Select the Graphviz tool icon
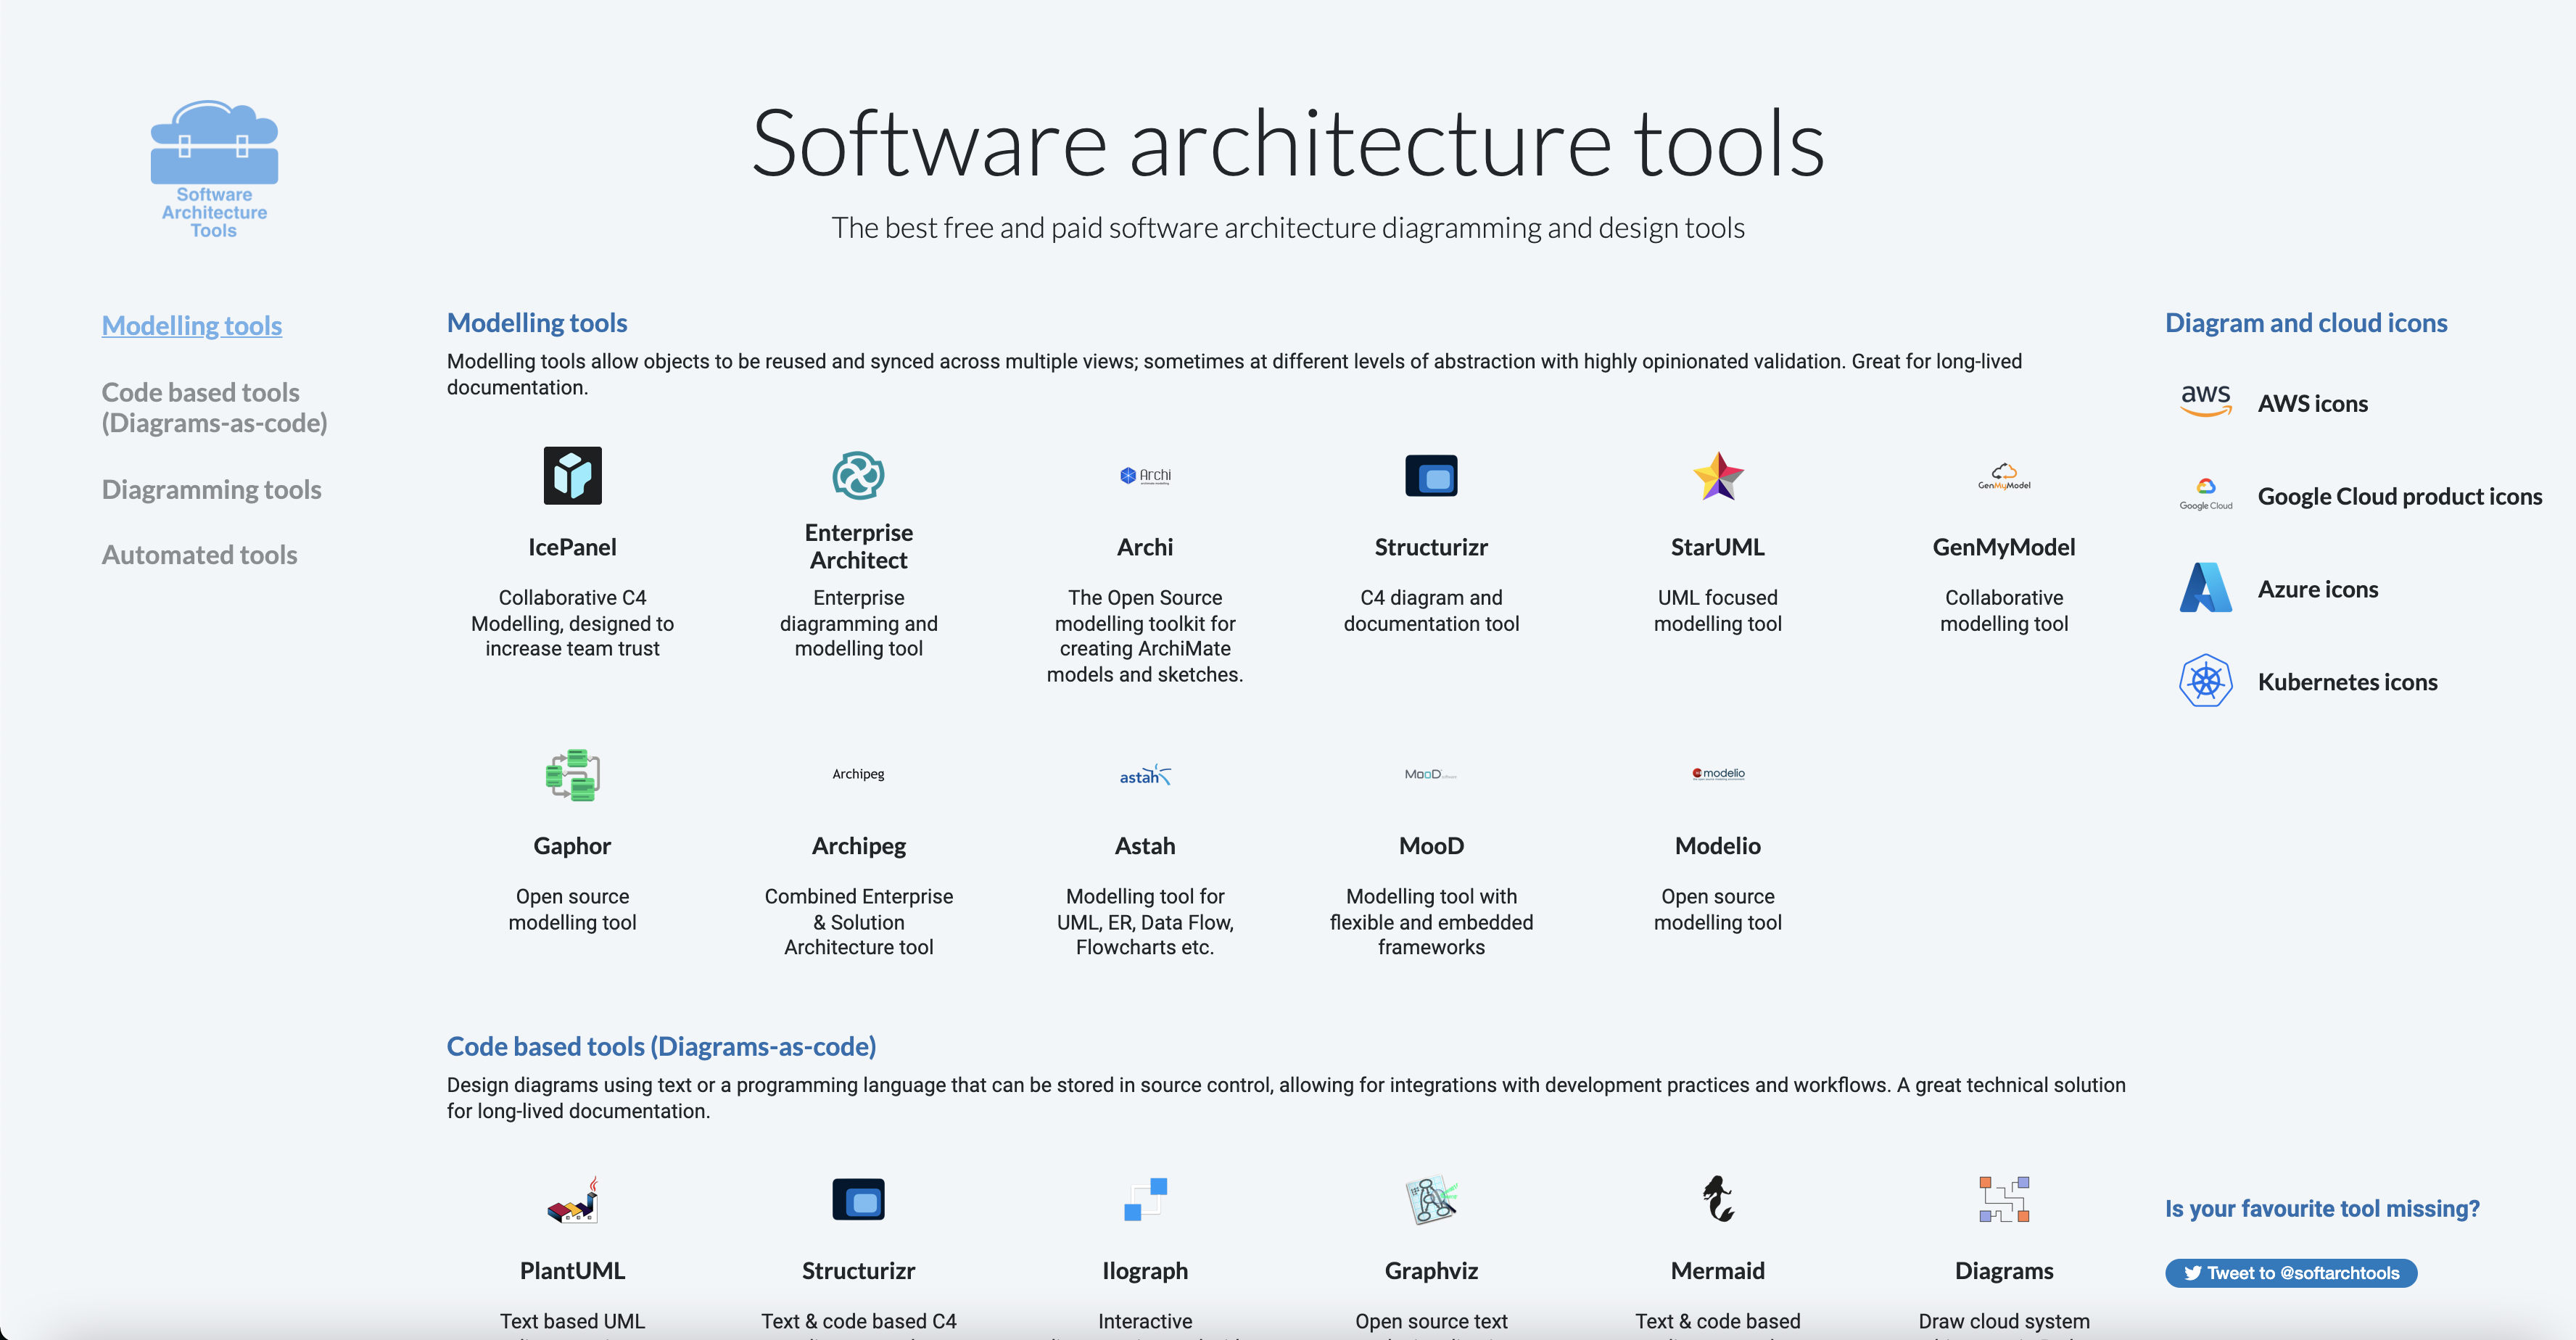The height and width of the screenshot is (1340, 2576). click(1431, 1199)
